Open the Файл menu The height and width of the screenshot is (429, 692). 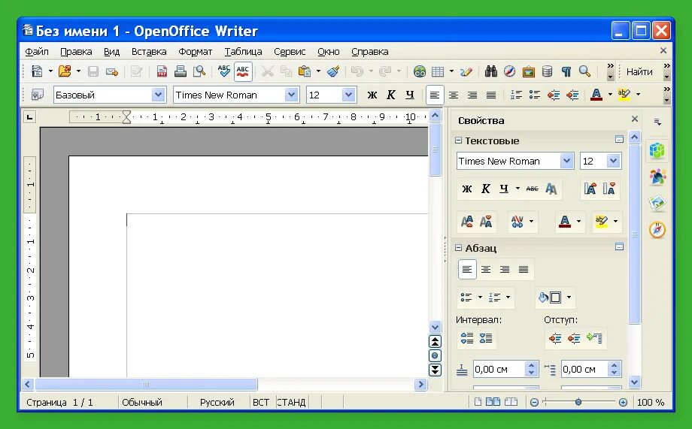point(37,52)
